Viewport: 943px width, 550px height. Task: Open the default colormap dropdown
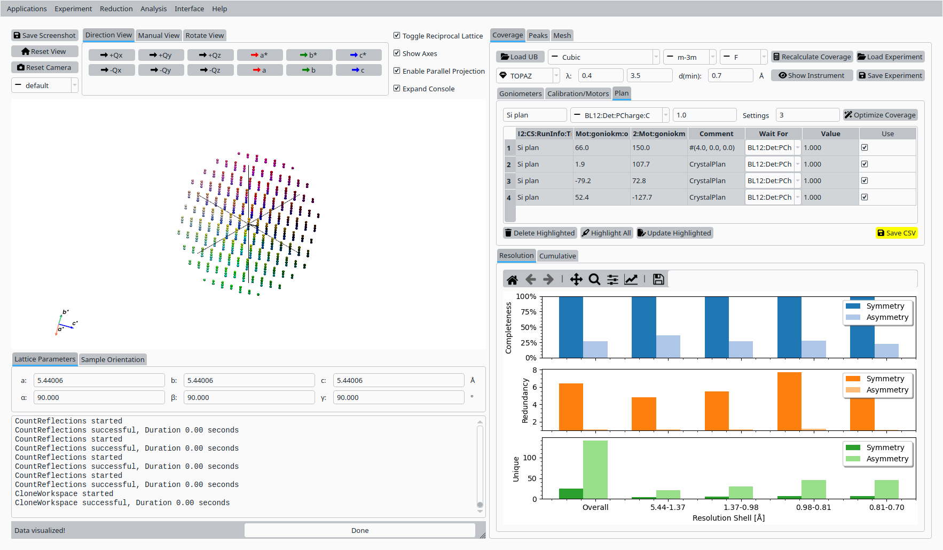[45, 85]
